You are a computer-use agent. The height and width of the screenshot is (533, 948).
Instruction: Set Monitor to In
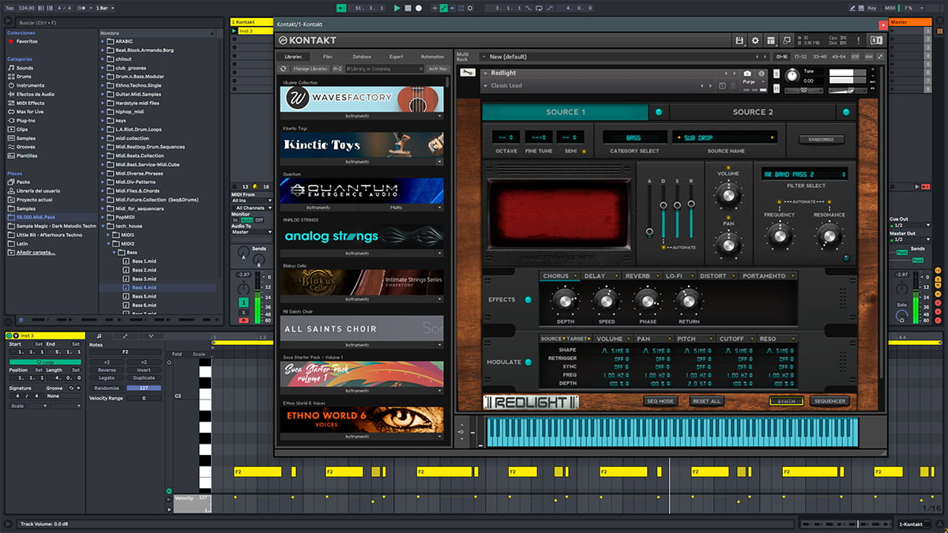[235, 220]
